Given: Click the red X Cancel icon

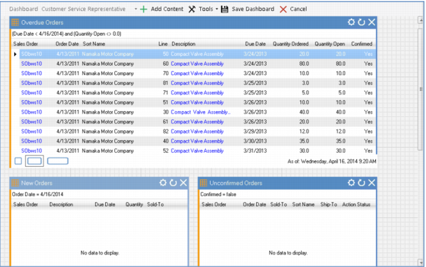Looking at the screenshot, I should [x=283, y=9].
